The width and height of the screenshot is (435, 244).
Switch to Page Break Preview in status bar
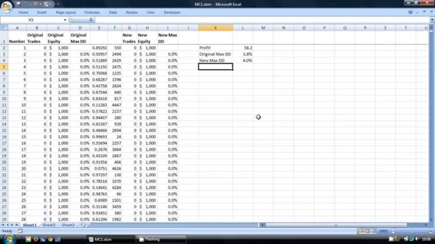coord(373,231)
